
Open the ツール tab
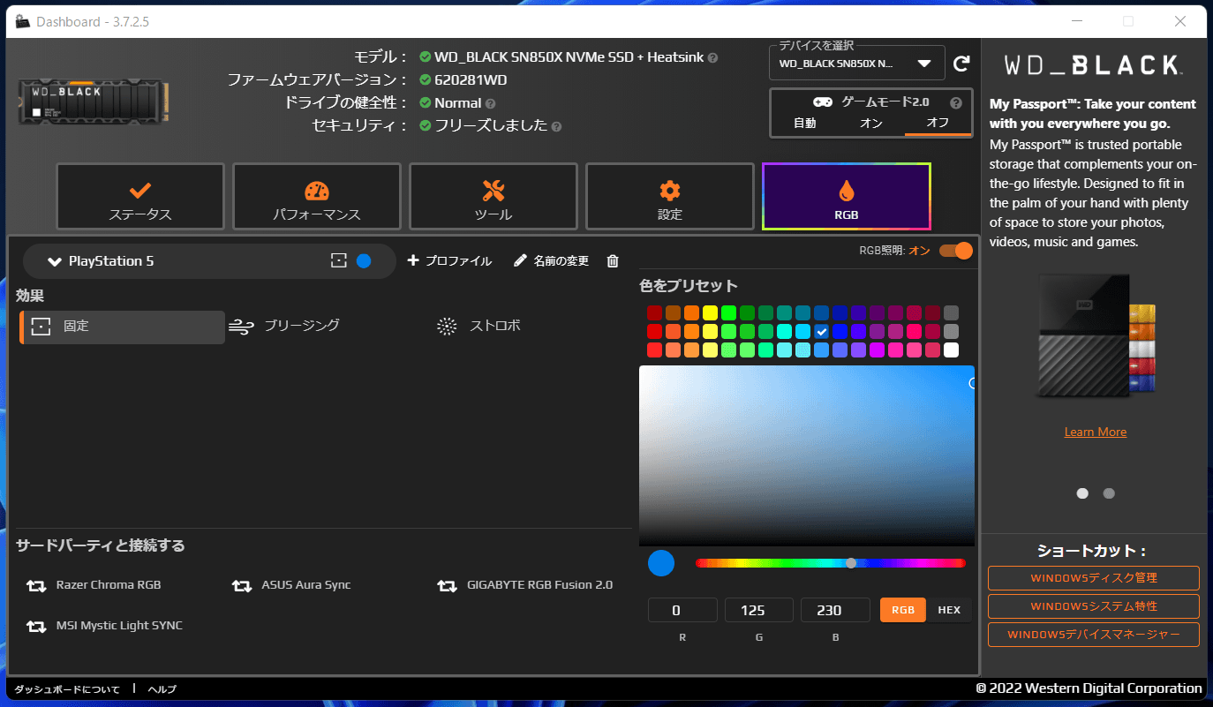493,197
